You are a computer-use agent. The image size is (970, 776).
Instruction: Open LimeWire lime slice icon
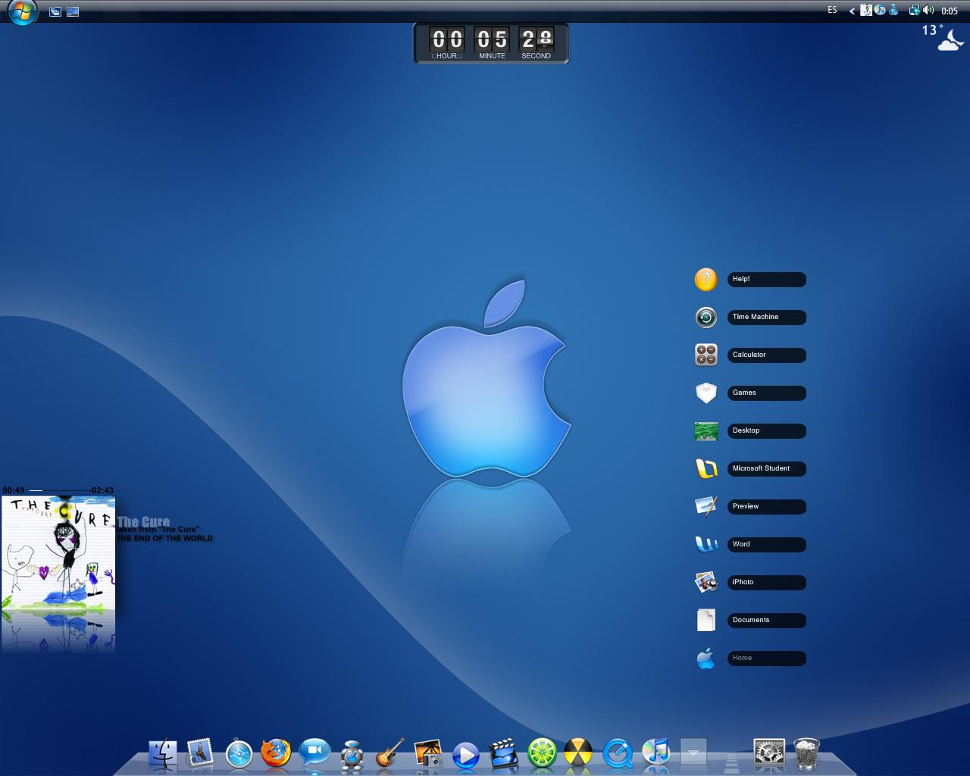coord(542,753)
